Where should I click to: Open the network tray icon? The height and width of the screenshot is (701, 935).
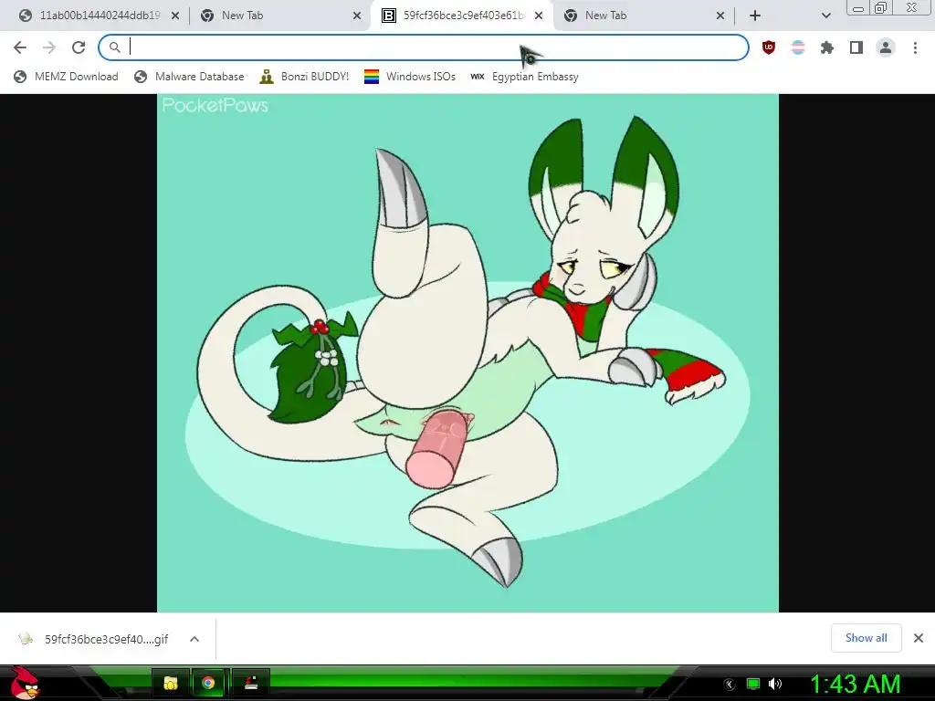pyautogui.click(x=753, y=685)
